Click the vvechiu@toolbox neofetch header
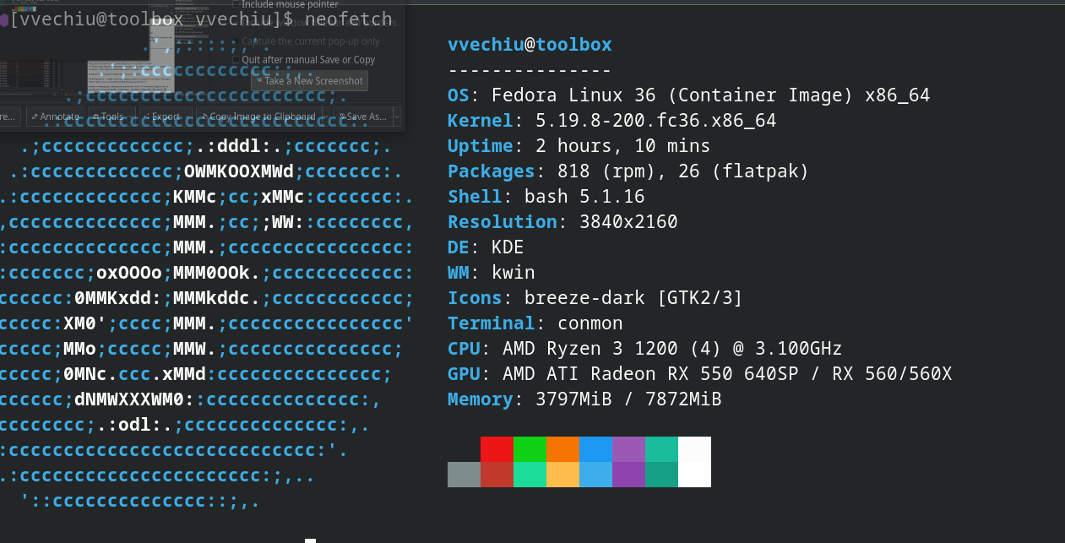The height and width of the screenshot is (543, 1065). [530, 45]
